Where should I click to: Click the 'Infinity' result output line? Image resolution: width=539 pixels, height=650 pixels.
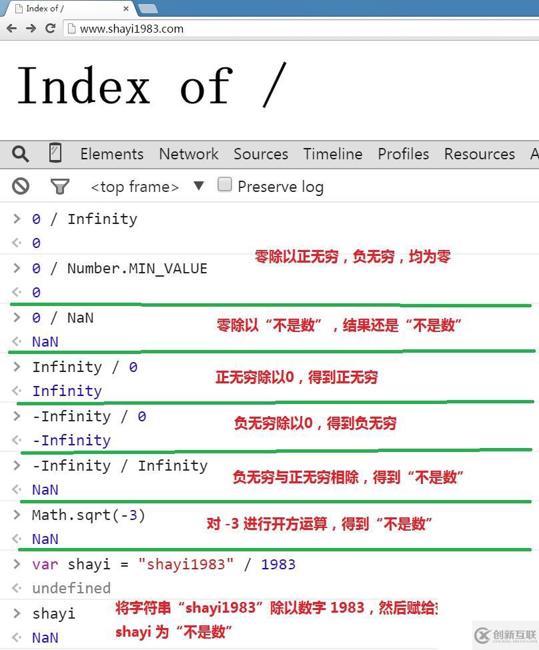tap(67, 391)
